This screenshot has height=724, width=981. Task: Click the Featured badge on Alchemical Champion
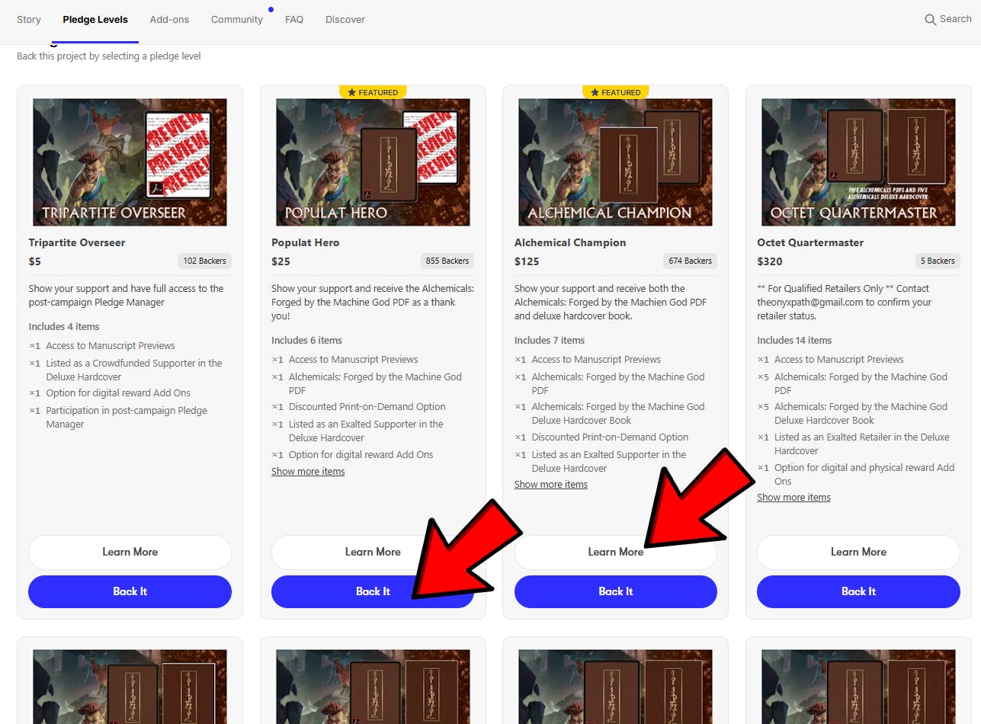click(615, 92)
